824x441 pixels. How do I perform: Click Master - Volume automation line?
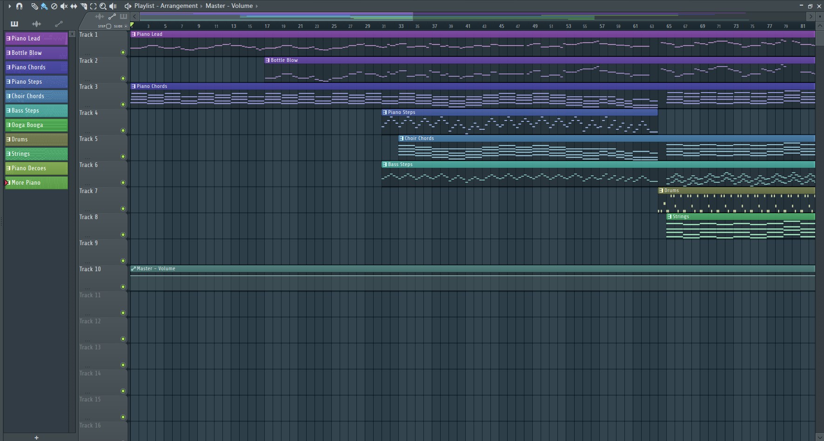(x=473, y=275)
